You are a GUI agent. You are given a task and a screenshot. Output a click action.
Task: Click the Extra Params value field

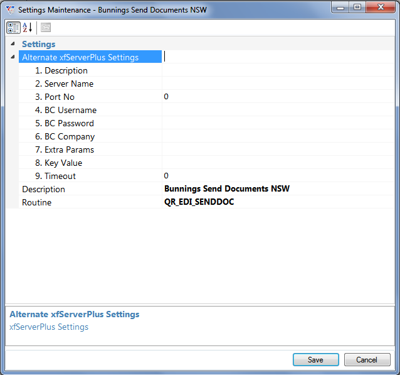point(278,149)
